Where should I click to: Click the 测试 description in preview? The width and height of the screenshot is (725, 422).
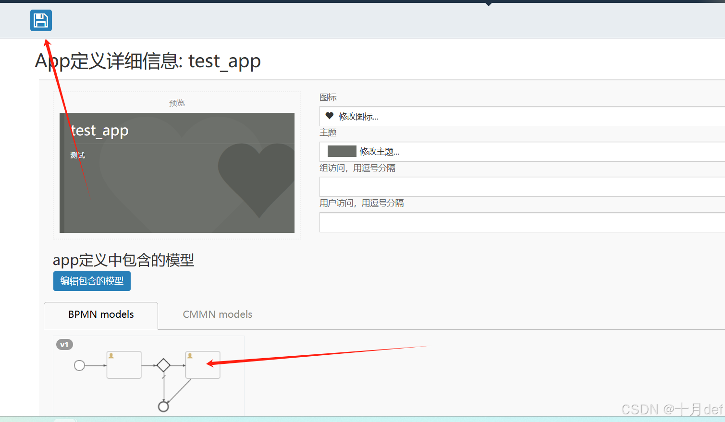[77, 155]
